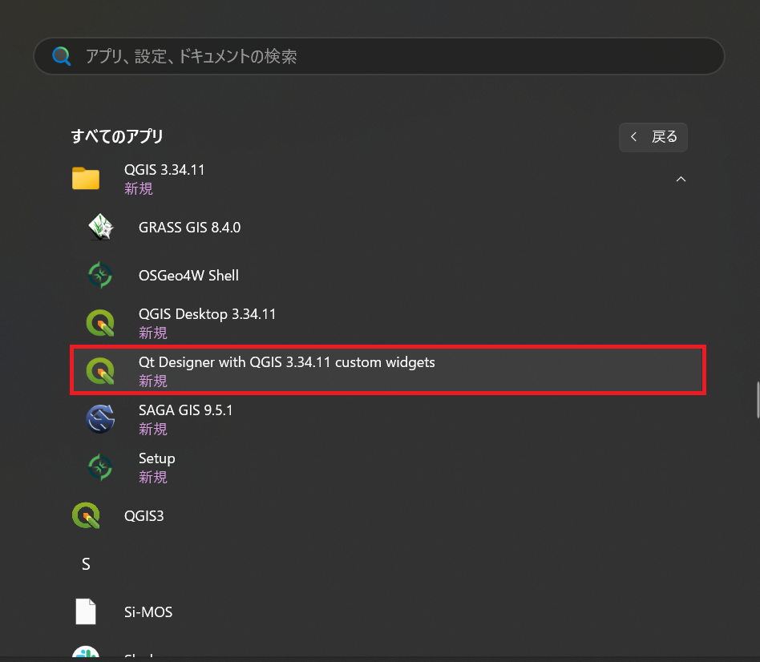Image resolution: width=760 pixels, height=662 pixels.
Task: Click the Si-MOS document icon
Action: [86, 612]
